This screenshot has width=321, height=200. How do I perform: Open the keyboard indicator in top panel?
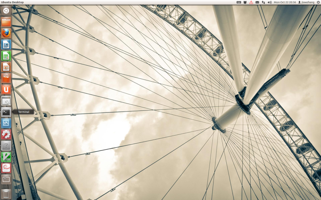point(239,2)
